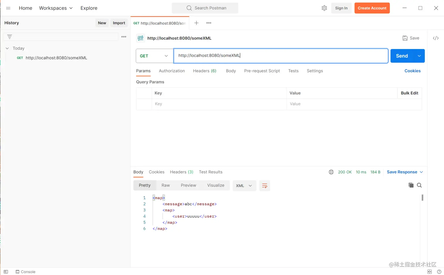Click the Create Account button
Image resolution: width=444 pixels, height=275 pixels.
pyautogui.click(x=372, y=8)
